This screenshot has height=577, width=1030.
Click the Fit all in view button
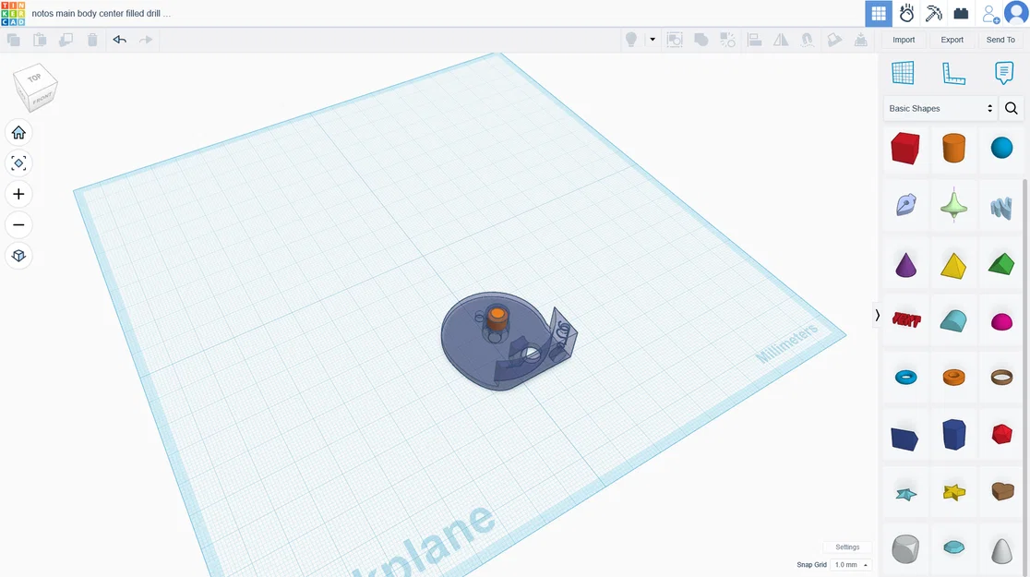click(x=18, y=163)
